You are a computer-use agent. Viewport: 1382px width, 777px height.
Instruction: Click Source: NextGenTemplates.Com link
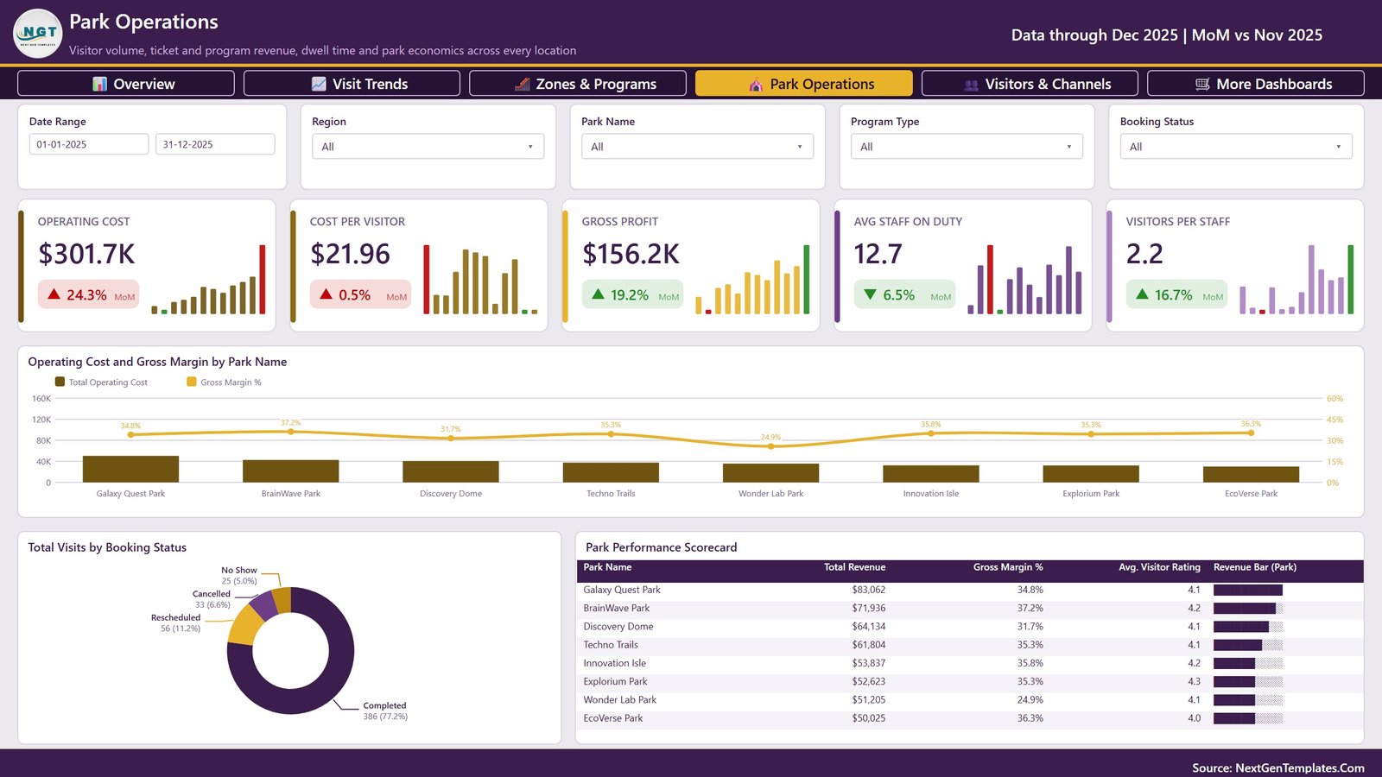click(x=1278, y=768)
